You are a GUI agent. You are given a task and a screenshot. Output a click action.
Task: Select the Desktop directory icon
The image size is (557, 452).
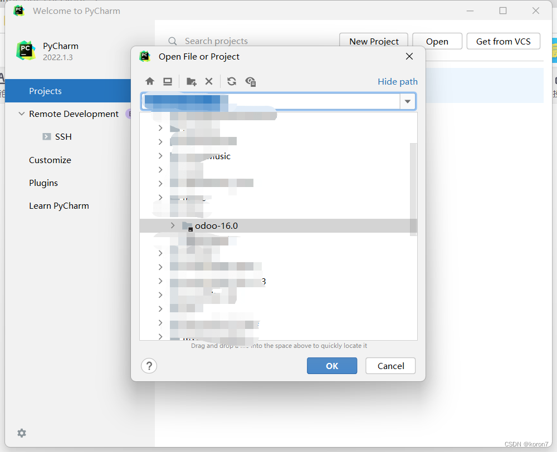click(168, 81)
